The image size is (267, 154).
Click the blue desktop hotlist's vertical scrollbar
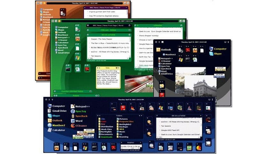201,127
